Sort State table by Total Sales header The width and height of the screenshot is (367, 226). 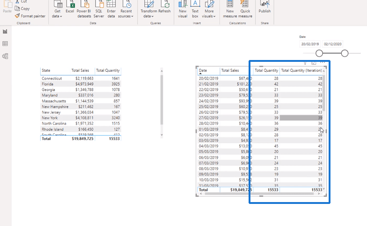[80, 70]
